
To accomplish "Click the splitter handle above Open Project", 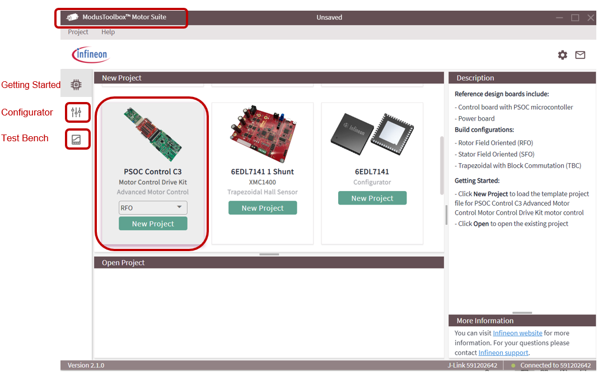I will (269, 254).
